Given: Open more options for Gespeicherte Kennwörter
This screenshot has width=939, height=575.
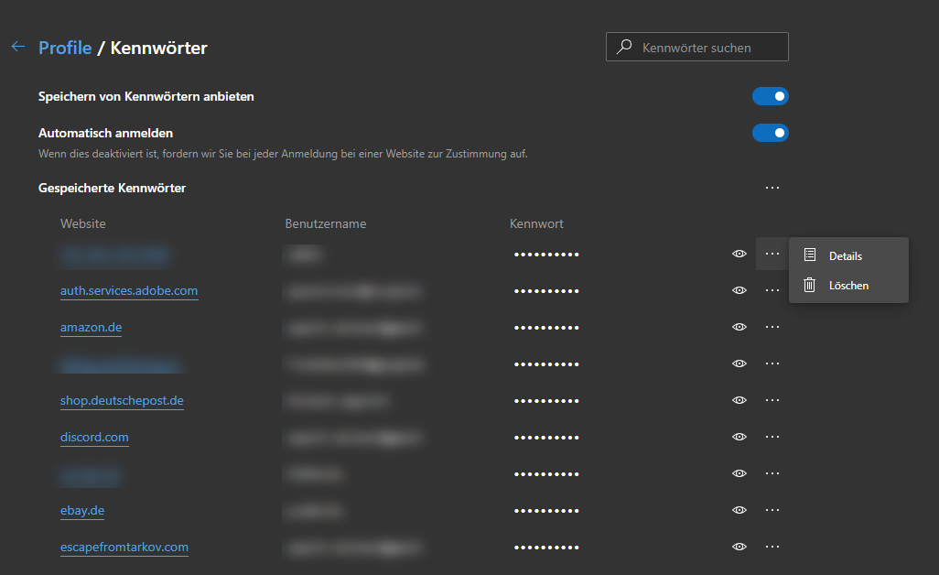Looking at the screenshot, I should [x=772, y=188].
